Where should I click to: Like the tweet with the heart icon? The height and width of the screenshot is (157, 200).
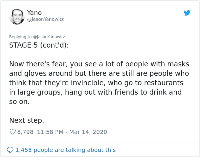pyautogui.click(x=13, y=132)
